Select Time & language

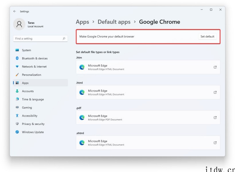pyautogui.click(x=40, y=99)
